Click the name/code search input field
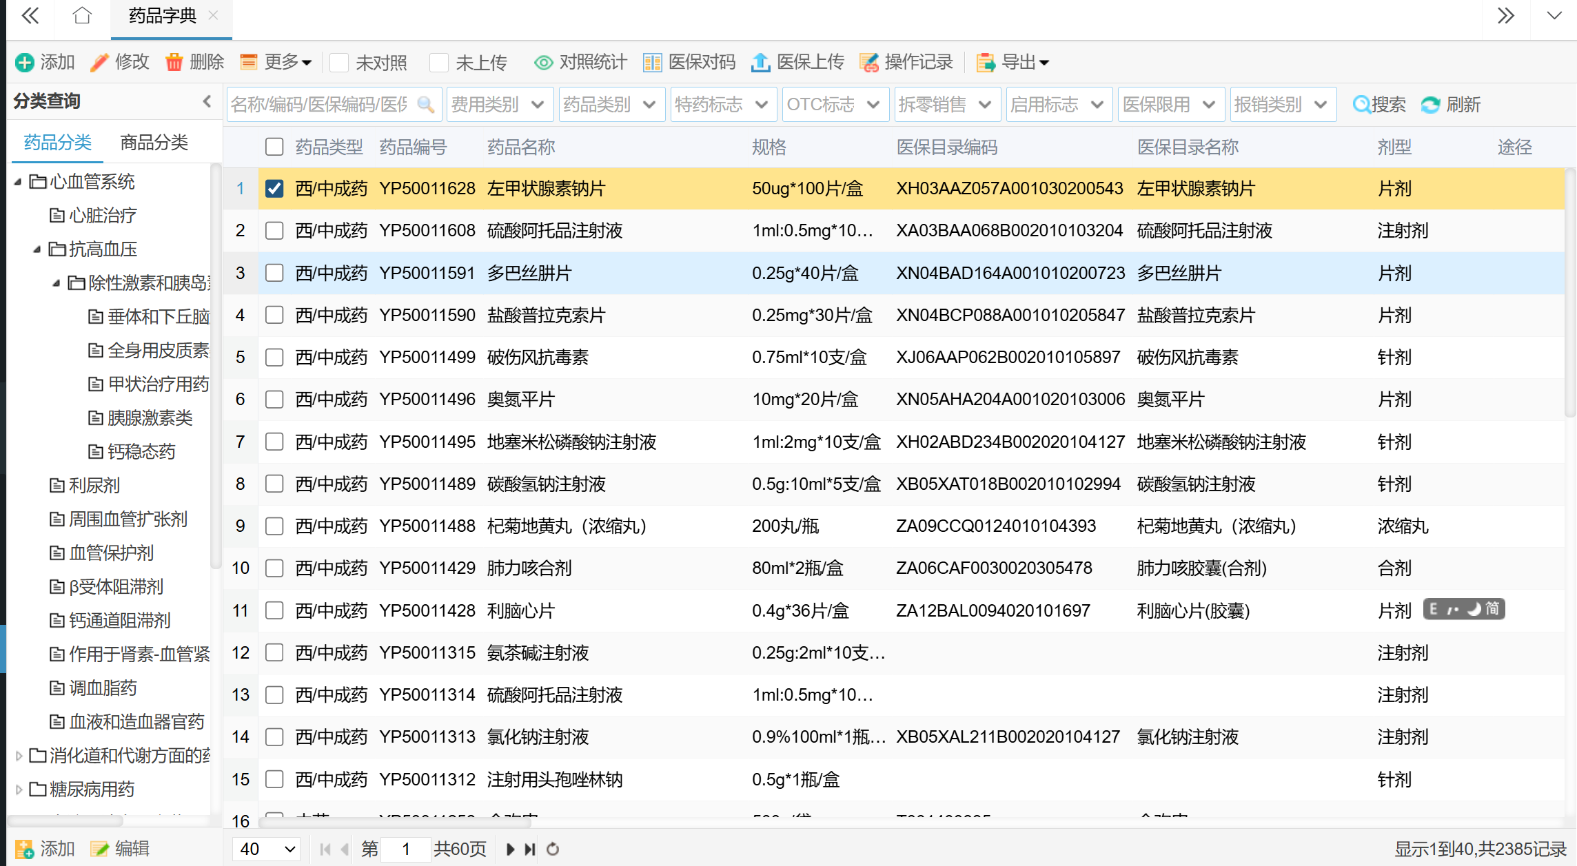Screen dimensions: 1577x866 [319, 105]
